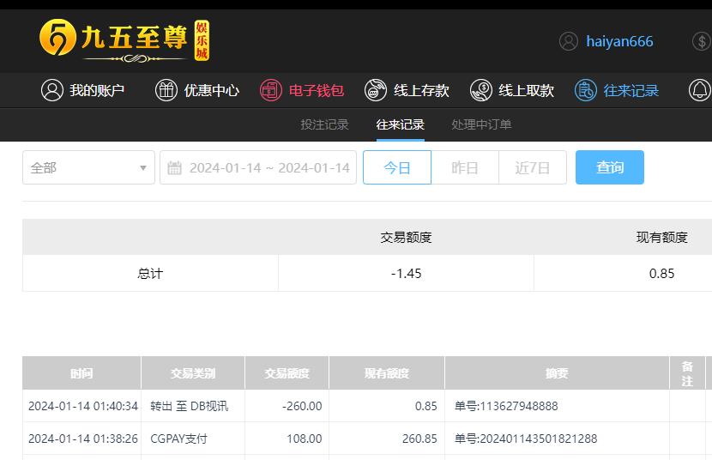Click the 0.85 total balance value
Viewport: 712px width, 460px height.
[x=661, y=274]
